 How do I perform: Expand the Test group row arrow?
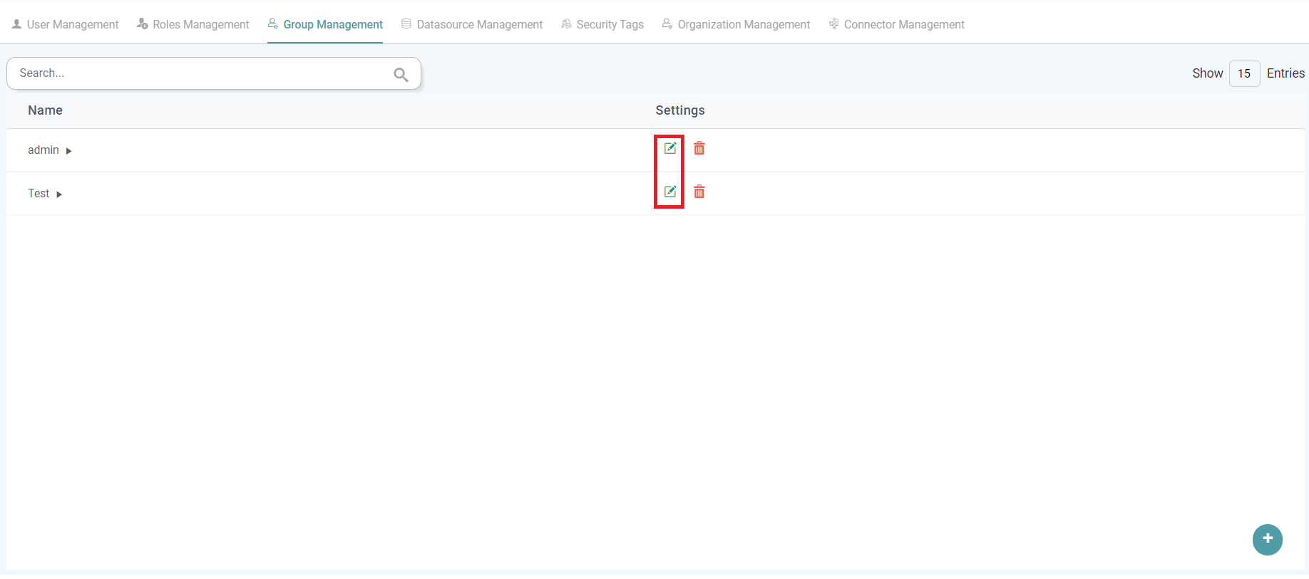(x=59, y=194)
